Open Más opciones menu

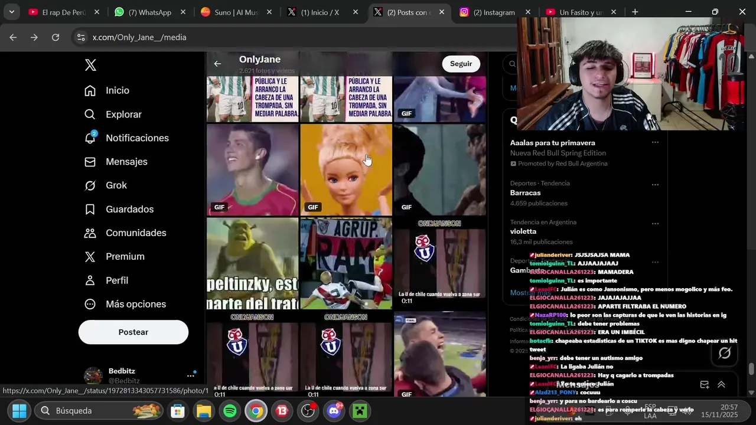(125, 304)
